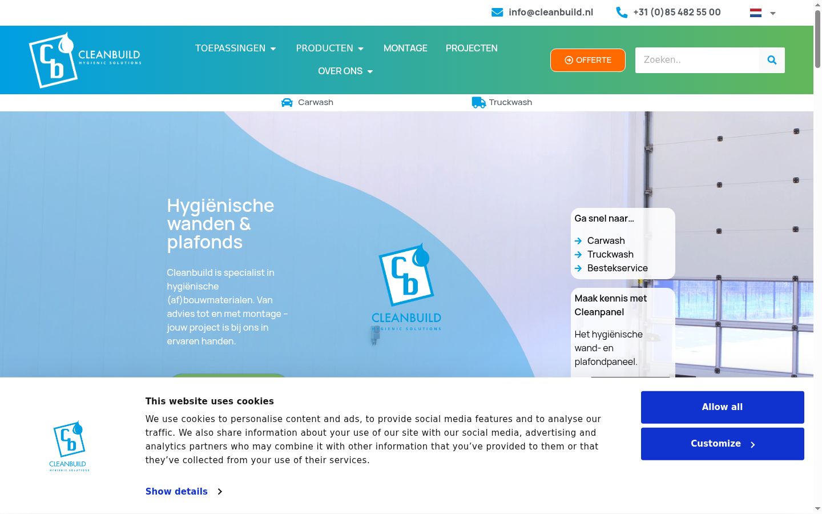Click the Dutch flag language icon

pos(756,13)
